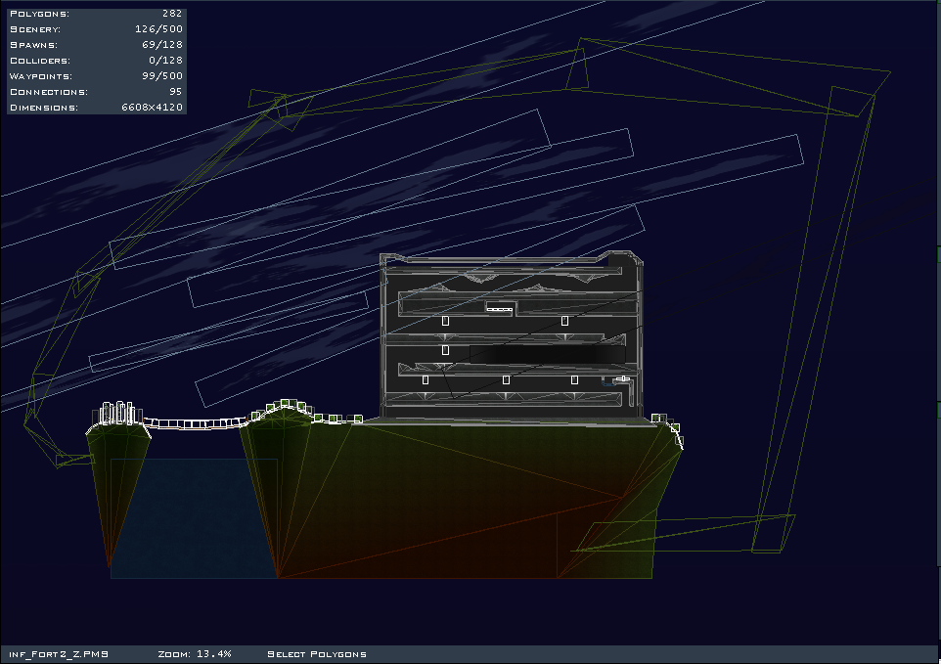Click the Zoom 13.4% indicator
Screen dimensions: 941x664
pos(195,654)
